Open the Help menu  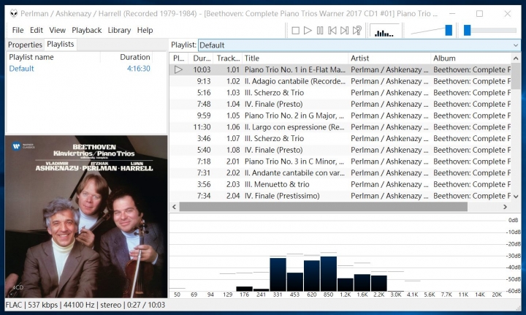click(x=145, y=30)
